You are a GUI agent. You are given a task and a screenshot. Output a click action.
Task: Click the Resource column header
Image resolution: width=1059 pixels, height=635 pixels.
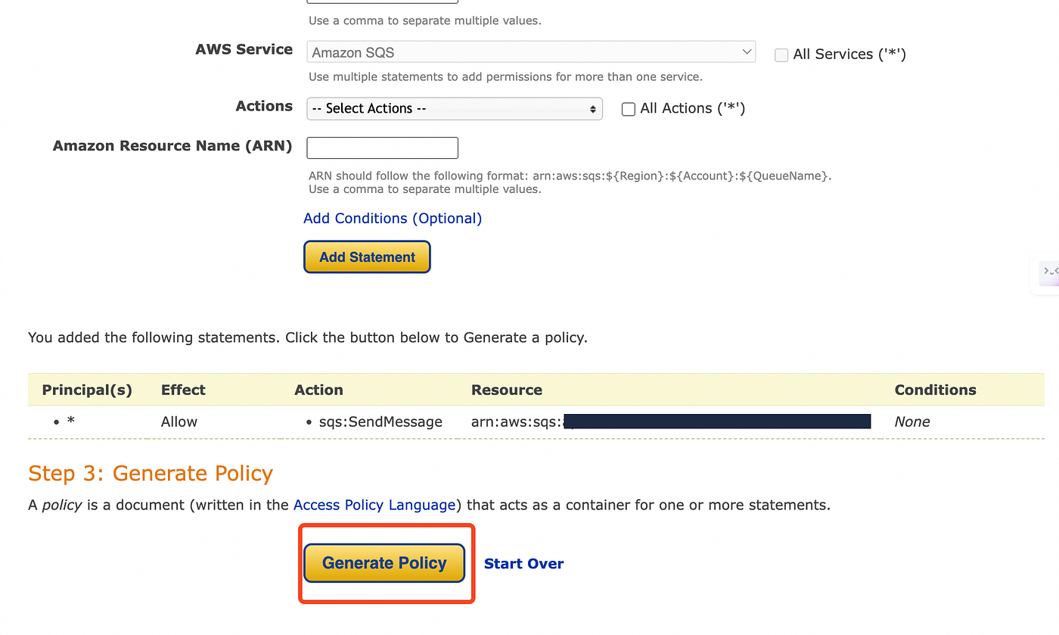pos(507,390)
